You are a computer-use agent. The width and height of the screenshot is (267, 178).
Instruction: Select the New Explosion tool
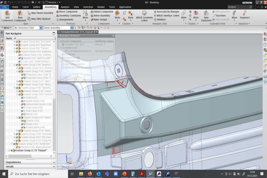tap(206, 13)
